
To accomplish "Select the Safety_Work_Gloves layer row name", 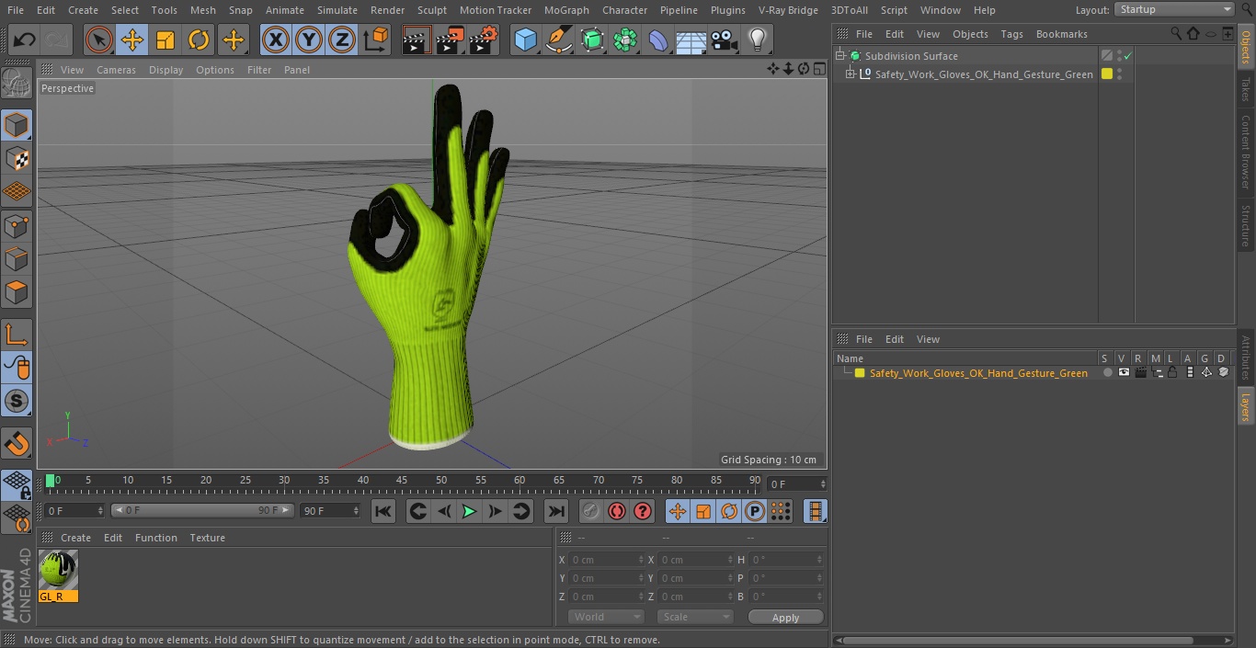I will point(978,373).
